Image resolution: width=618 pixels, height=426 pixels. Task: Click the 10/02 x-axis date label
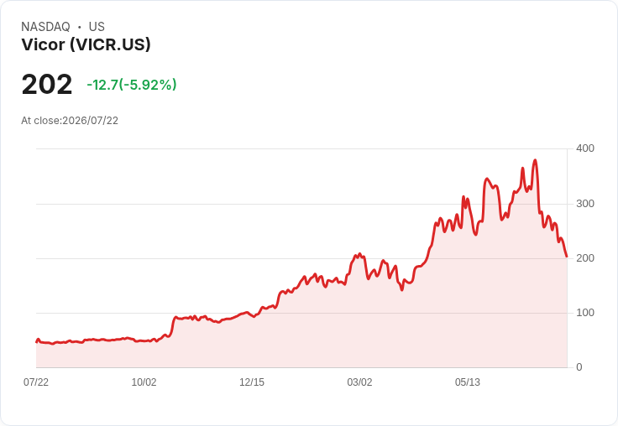pos(144,382)
